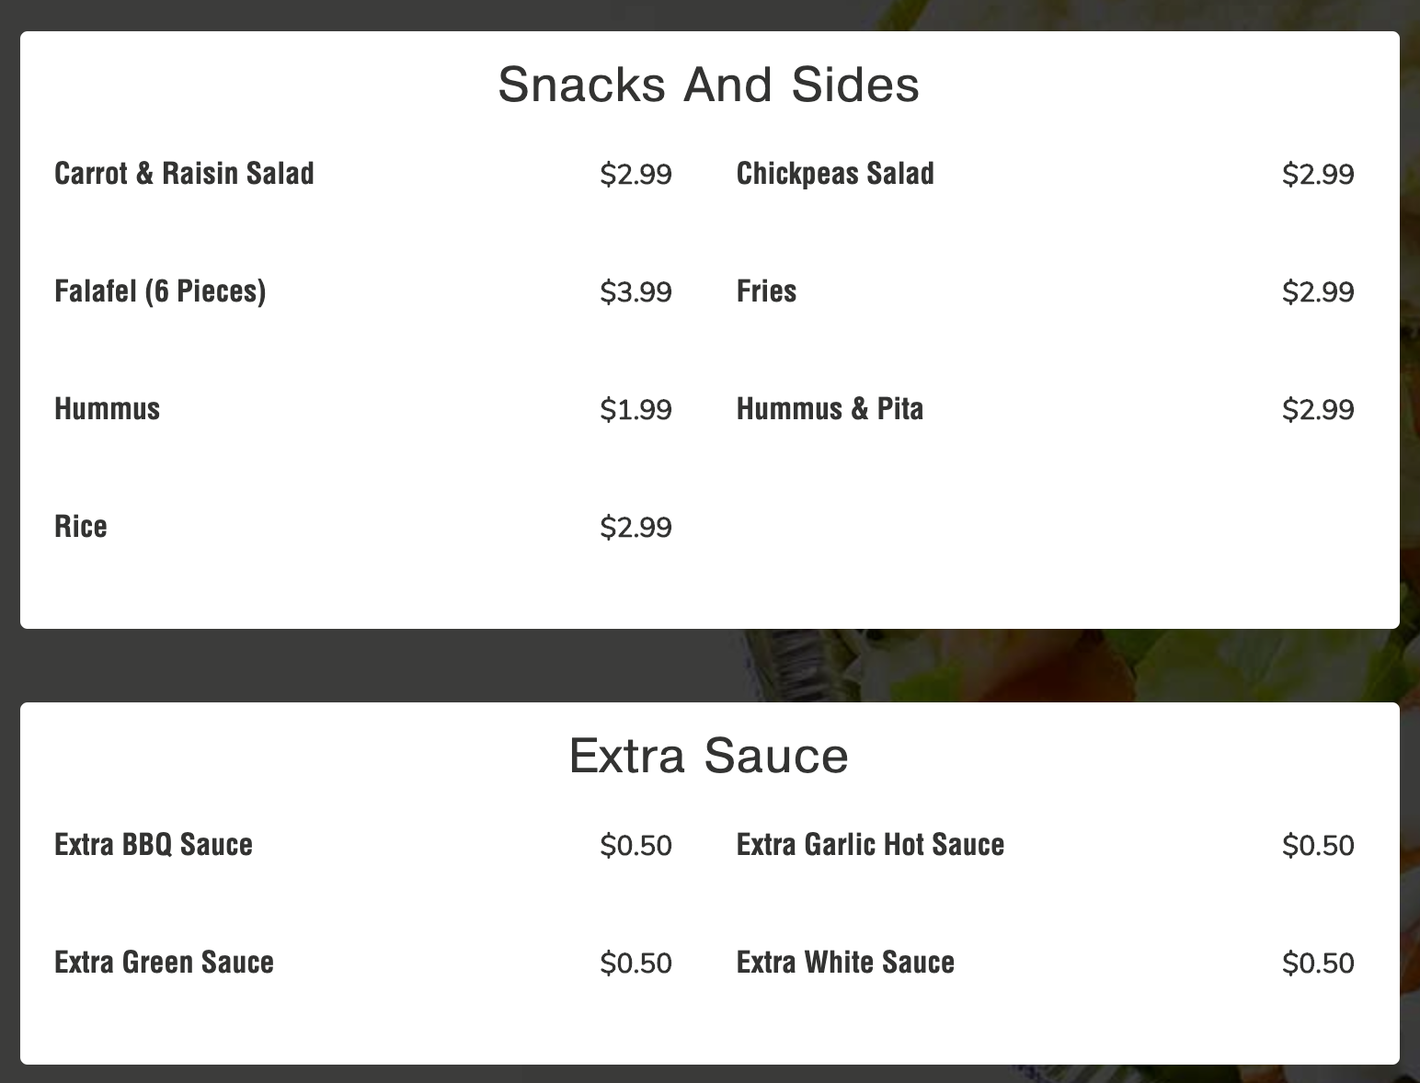Select the Fries menu item
The height and width of the screenshot is (1083, 1420).
(x=766, y=291)
